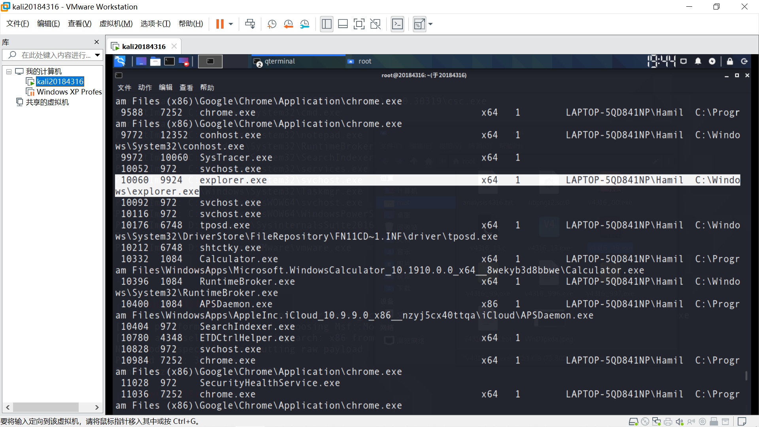This screenshot has width=759, height=427.
Task: Click send Ctrl+Alt+Del icon
Action: [250, 24]
